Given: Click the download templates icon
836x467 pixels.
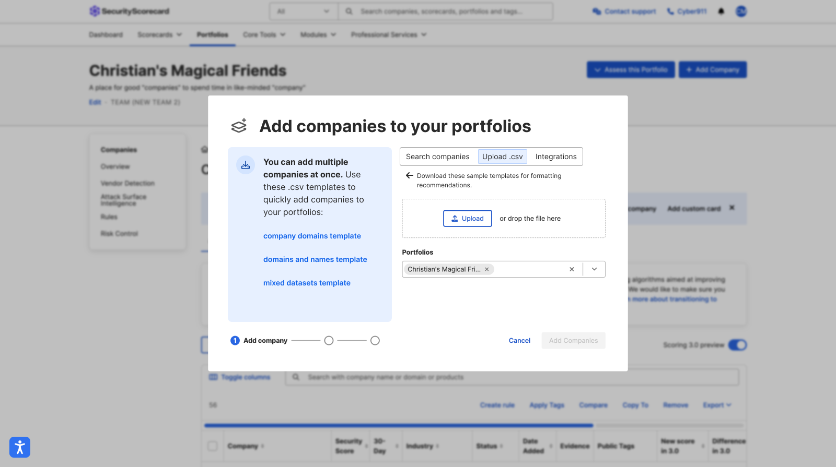Looking at the screenshot, I should pos(246,165).
